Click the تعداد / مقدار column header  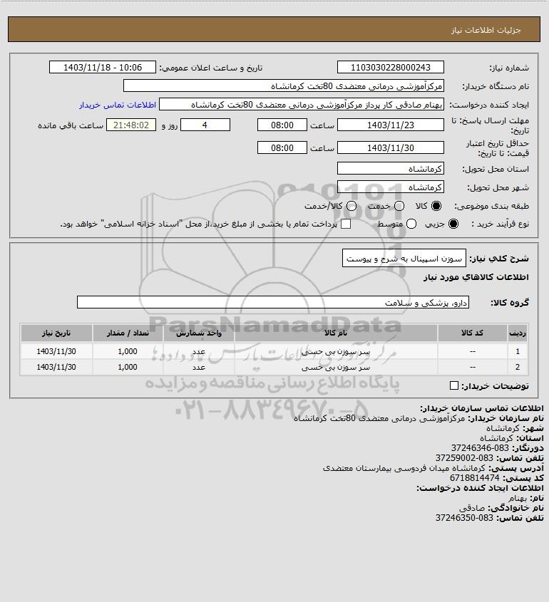point(128,333)
